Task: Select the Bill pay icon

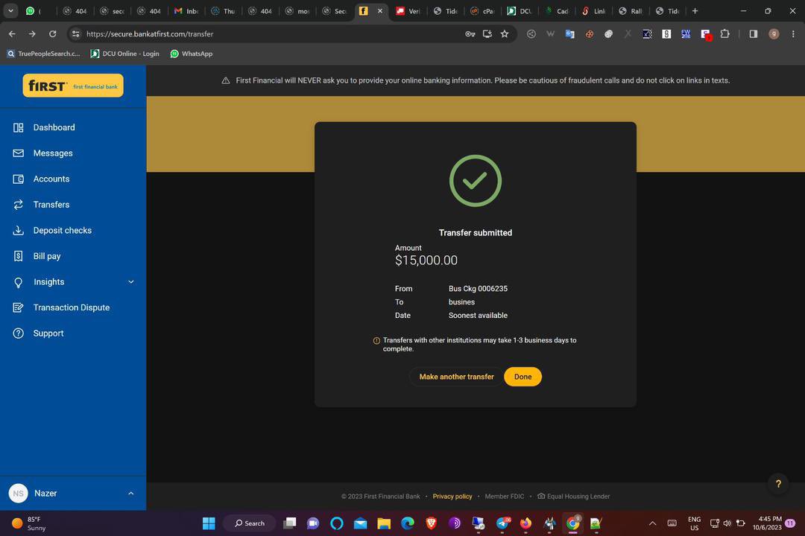Action: pos(18,256)
